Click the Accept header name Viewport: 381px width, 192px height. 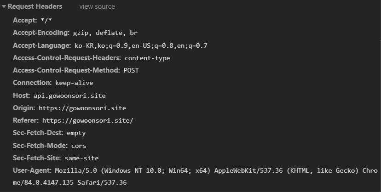point(24,21)
